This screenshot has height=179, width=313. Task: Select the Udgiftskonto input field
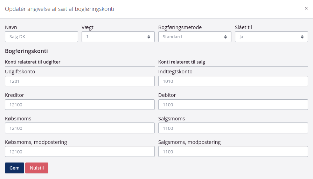(79, 81)
